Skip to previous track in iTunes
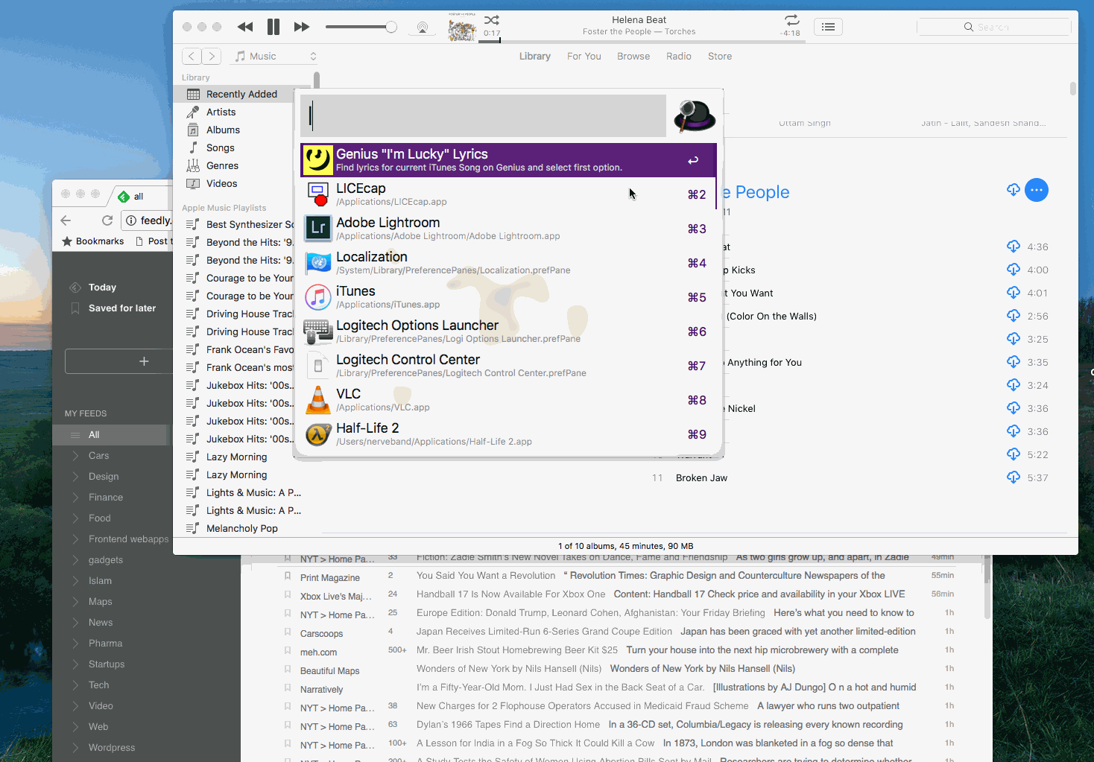1094x762 pixels. [x=245, y=27]
